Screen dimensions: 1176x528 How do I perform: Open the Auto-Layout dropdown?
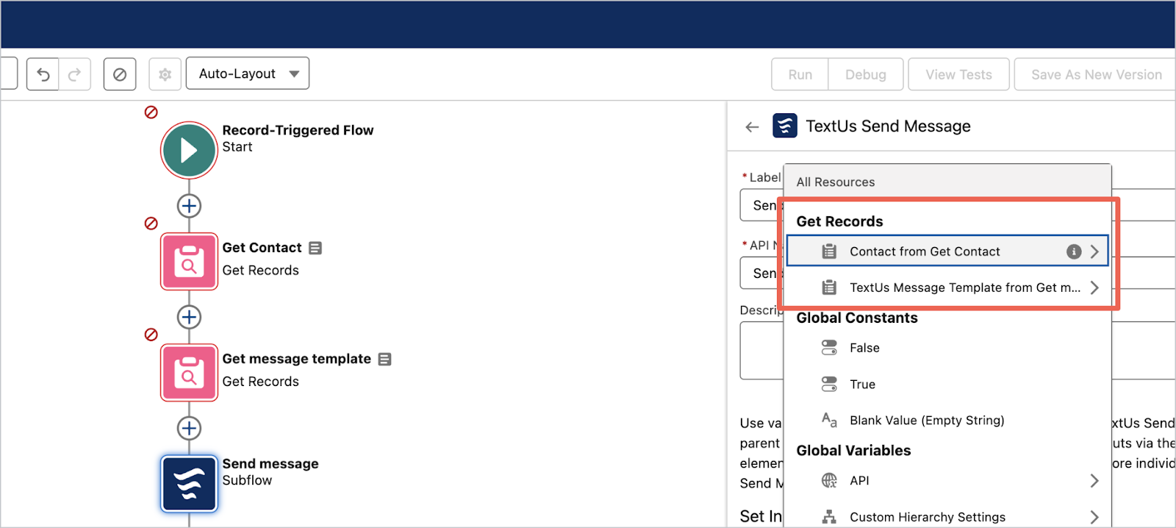248,74
